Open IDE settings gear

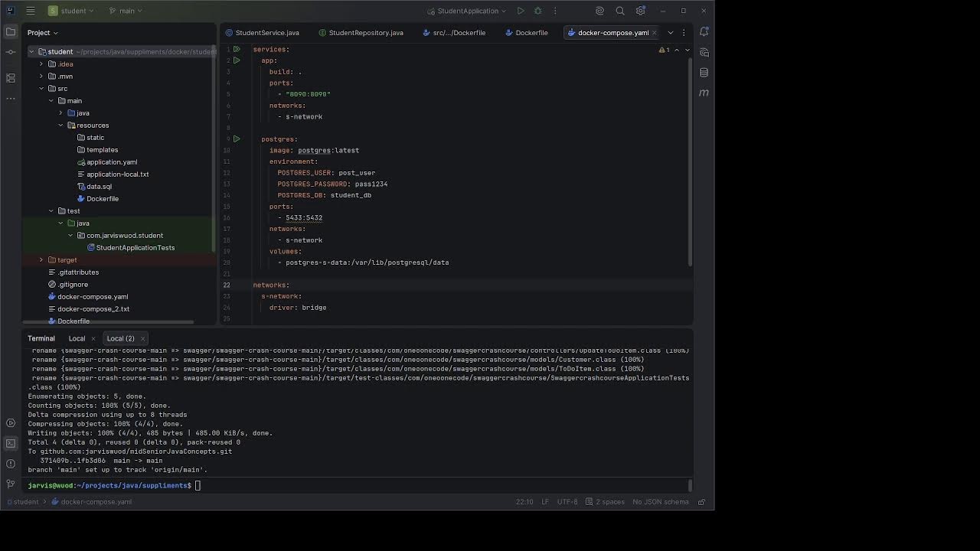click(x=641, y=11)
